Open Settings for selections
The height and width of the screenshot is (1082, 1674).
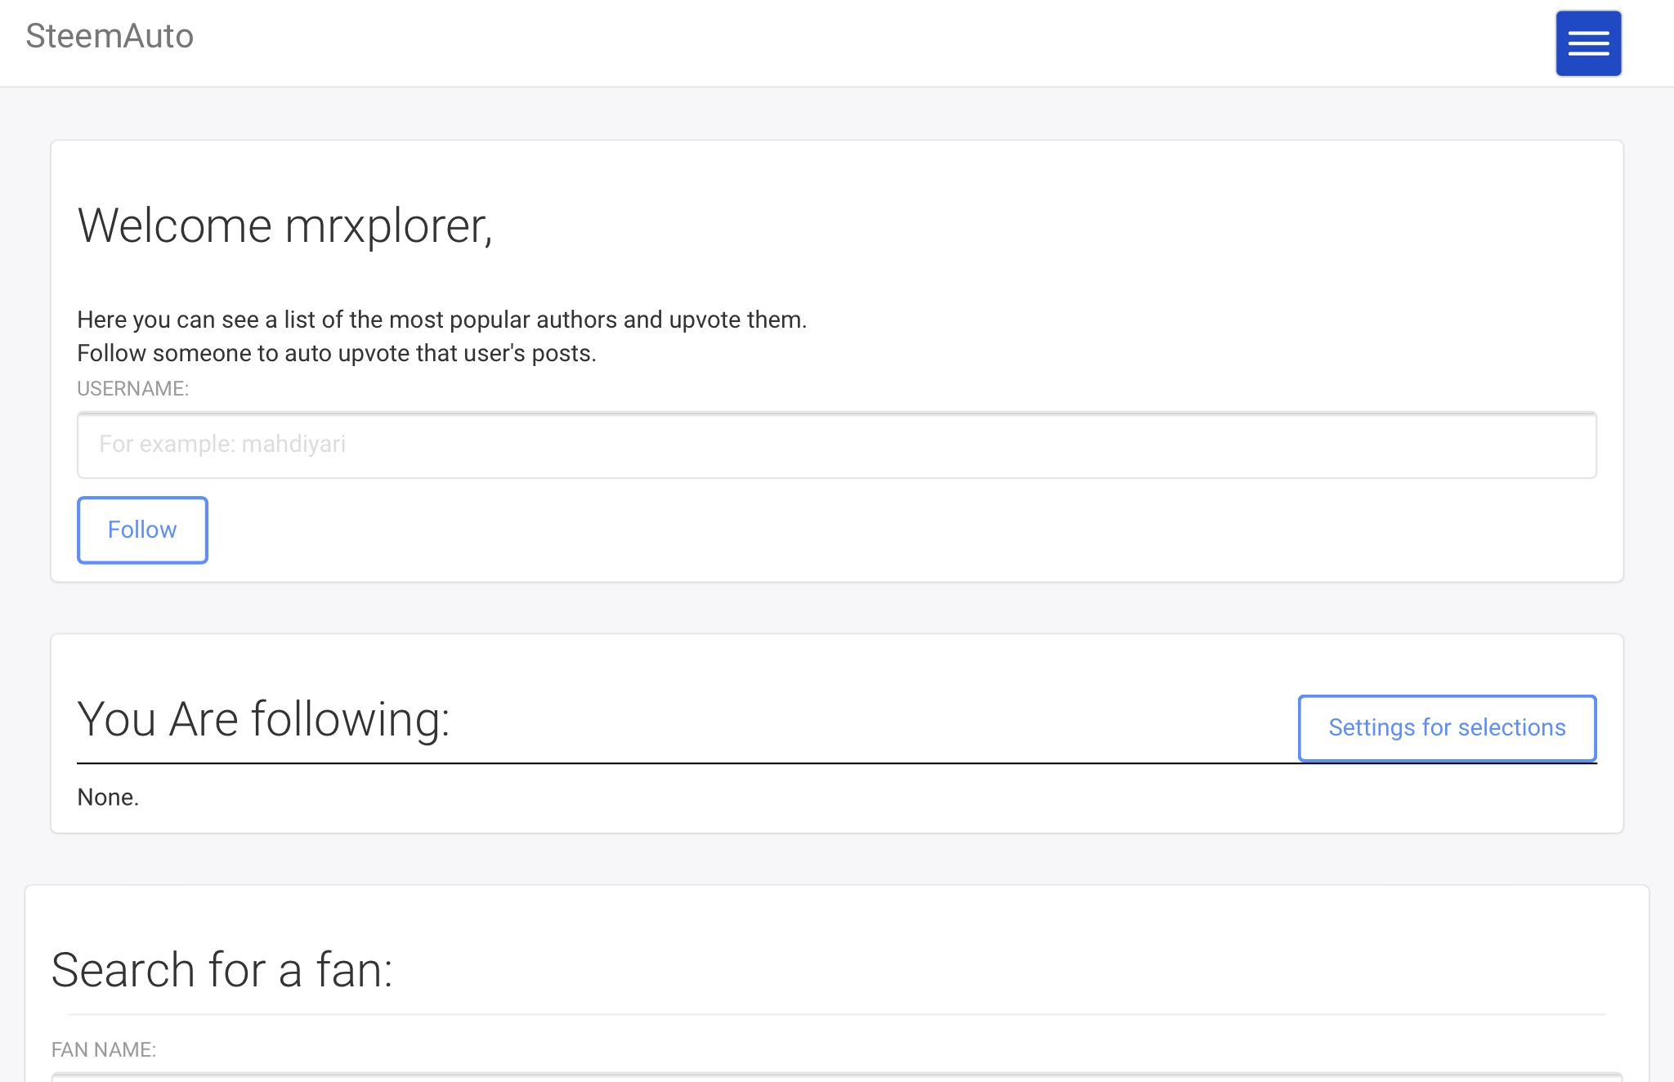(x=1446, y=727)
